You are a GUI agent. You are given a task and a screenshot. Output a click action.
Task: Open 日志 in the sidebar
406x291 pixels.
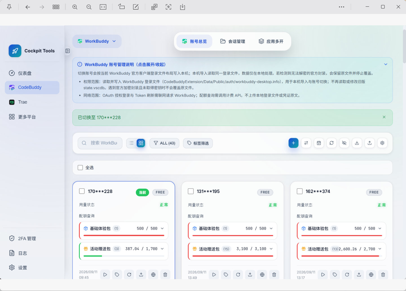pos(32,253)
